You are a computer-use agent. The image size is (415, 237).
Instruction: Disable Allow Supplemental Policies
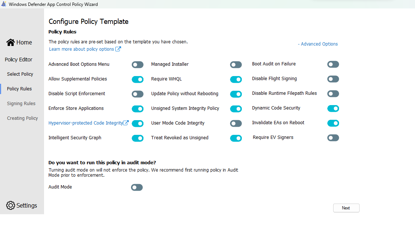[138, 79]
